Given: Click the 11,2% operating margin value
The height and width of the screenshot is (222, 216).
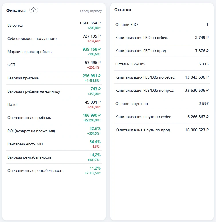Looking at the screenshot, I should tap(95, 168).
